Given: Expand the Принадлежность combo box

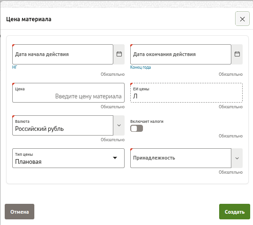Looking at the screenshot, I should click(x=181, y=158).
